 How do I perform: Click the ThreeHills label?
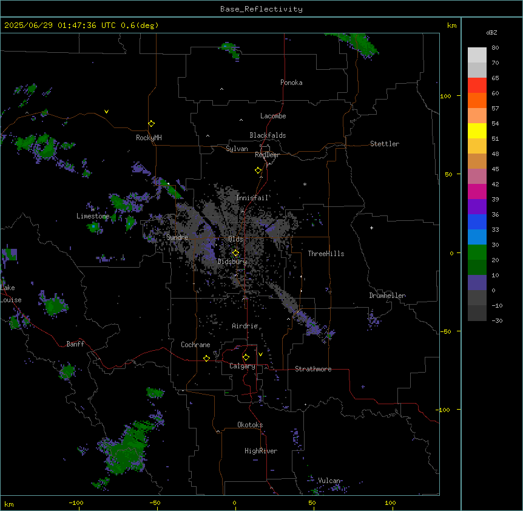point(326,254)
